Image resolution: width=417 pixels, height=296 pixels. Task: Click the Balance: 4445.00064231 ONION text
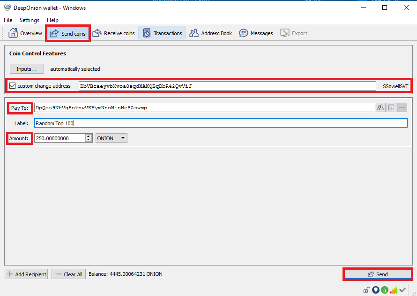tap(126, 274)
